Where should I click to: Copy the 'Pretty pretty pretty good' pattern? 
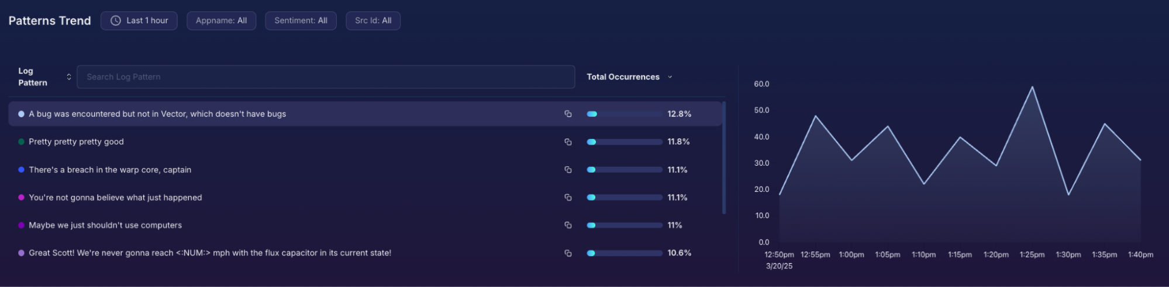pos(567,142)
